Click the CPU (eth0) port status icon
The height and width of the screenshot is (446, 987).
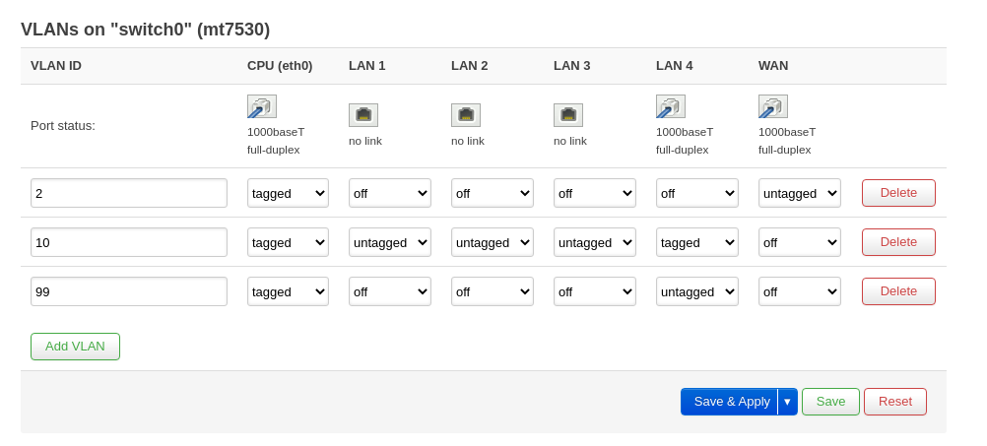coord(262,106)
